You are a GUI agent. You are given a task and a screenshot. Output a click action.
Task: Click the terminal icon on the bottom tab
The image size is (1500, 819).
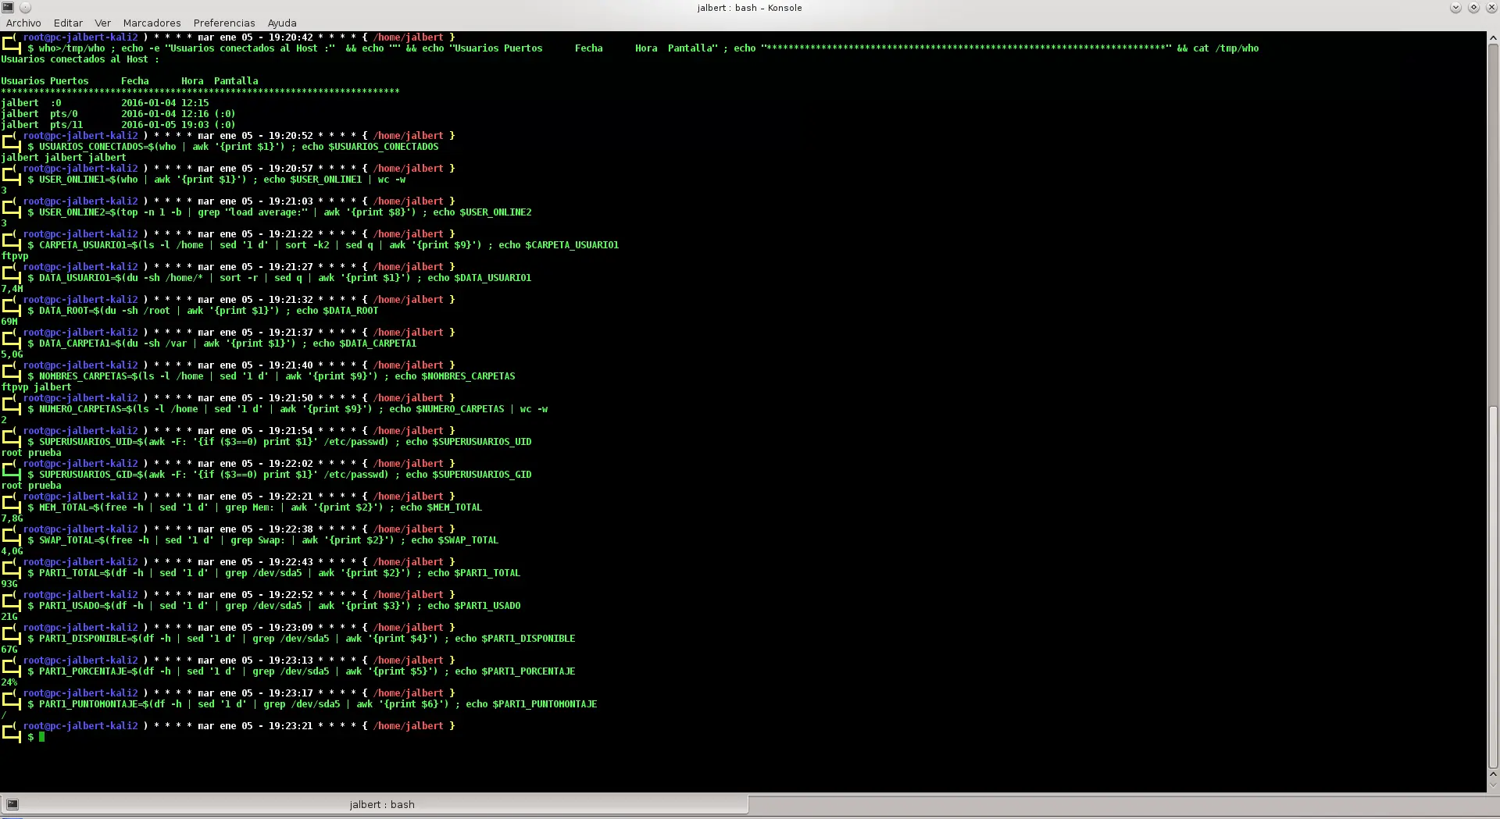12,804
